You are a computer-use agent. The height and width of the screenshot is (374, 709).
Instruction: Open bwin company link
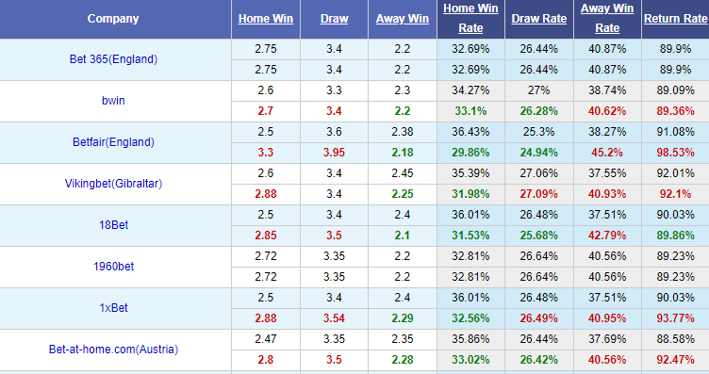[113, 100]
